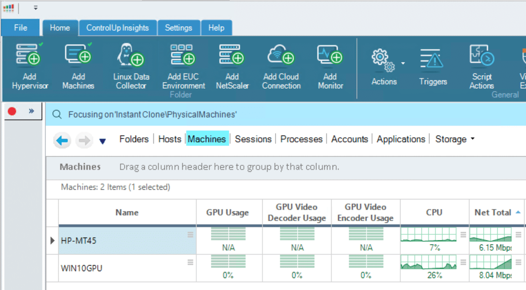The width and height of the screenshot is (526, 290).
Task: Open the ControlUp Insights tab
Action: [x=118, y=28]
